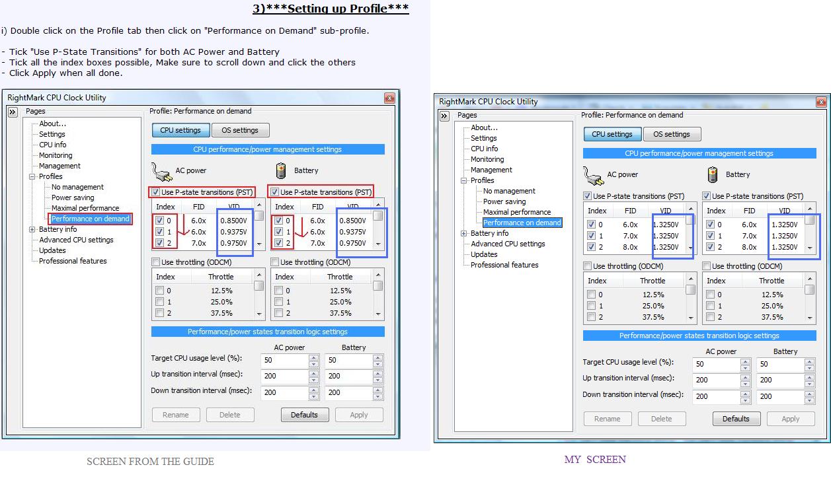
Task: Open Updates page in guide window
Action: pos(52,250)
